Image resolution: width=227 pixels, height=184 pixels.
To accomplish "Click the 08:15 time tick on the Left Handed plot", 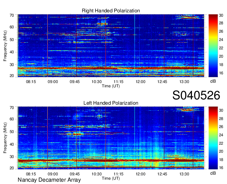I will point(31,174).
